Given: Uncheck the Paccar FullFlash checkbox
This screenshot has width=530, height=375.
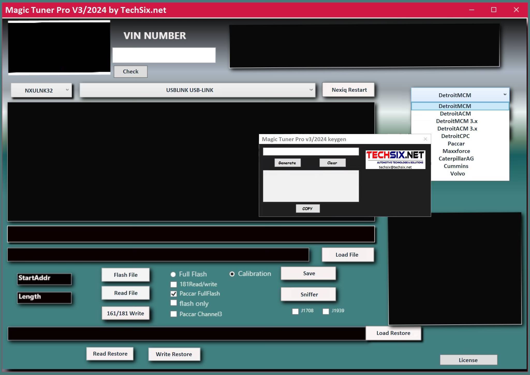Looking at the screenshot, I should pyautogui.click(x=174, y=294).
